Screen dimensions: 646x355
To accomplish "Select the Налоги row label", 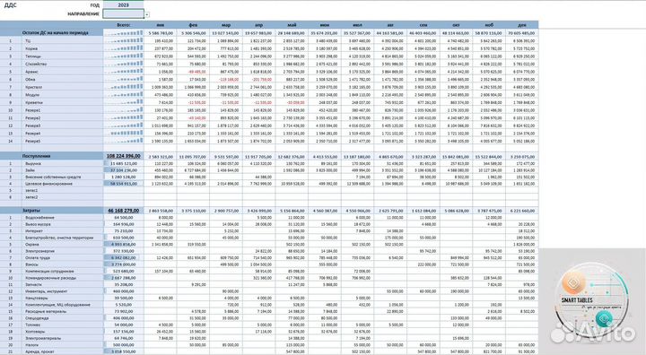I will [x=32, y=345].
